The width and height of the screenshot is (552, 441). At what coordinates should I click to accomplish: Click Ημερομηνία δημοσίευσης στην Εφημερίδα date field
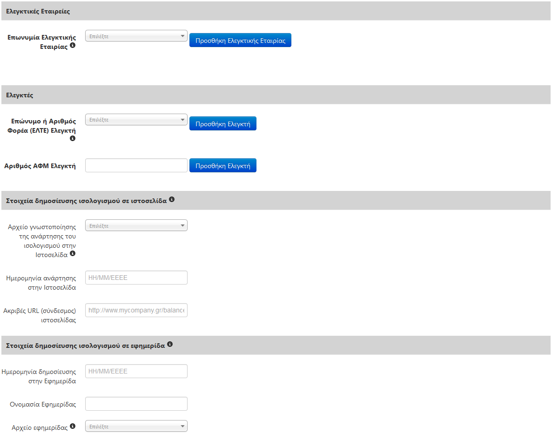136,371
